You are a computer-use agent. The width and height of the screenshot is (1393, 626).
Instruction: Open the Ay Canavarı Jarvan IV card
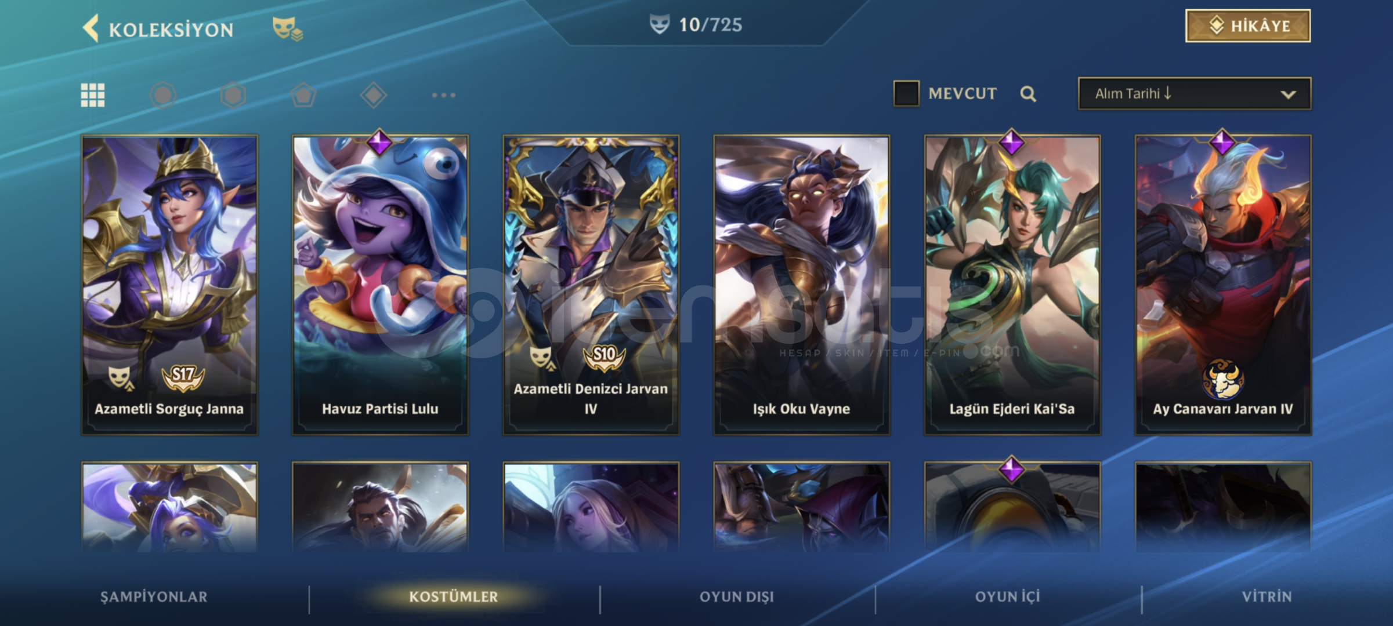[1223, 285]
